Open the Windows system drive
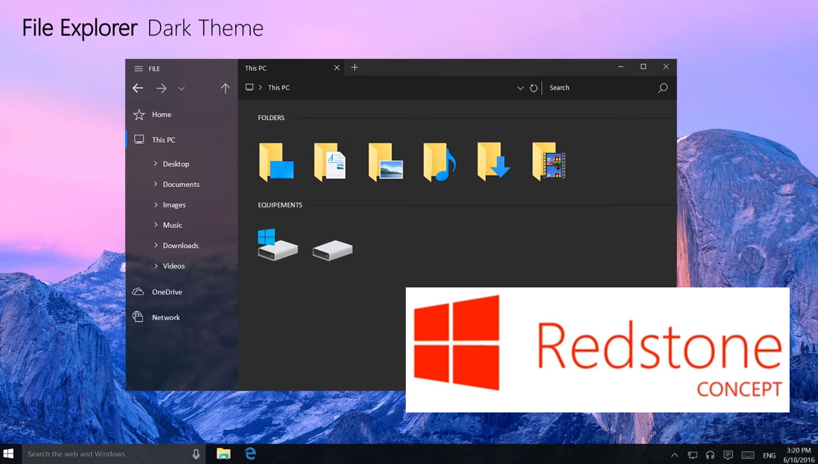 point(277,244)
